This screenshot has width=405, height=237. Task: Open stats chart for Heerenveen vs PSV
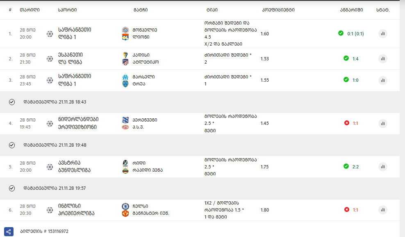383,123
